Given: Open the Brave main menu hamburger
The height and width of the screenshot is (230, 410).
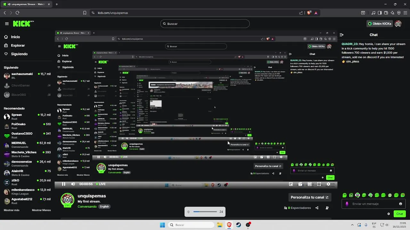Looking at the screenshot, I should (405, 13).
